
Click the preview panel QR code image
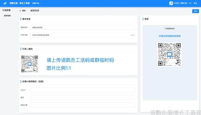[169, 55]
